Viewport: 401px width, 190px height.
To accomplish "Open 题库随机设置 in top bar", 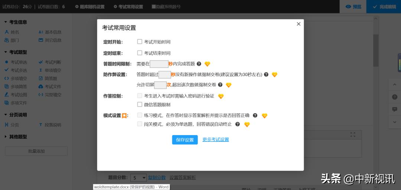I will [x=89, y=7].
